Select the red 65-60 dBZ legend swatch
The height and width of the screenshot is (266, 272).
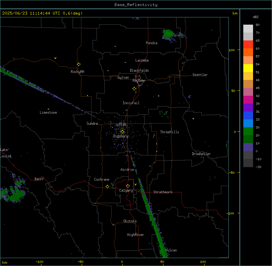248,44
